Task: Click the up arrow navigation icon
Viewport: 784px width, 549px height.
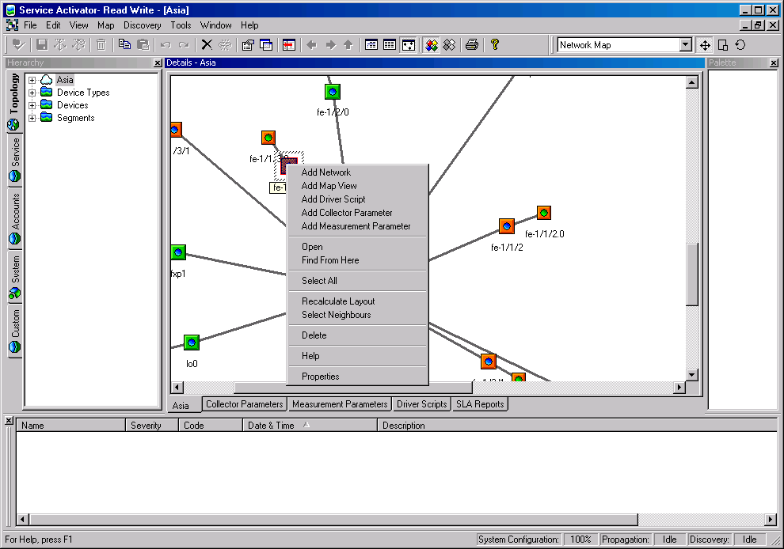Action: 348,45
